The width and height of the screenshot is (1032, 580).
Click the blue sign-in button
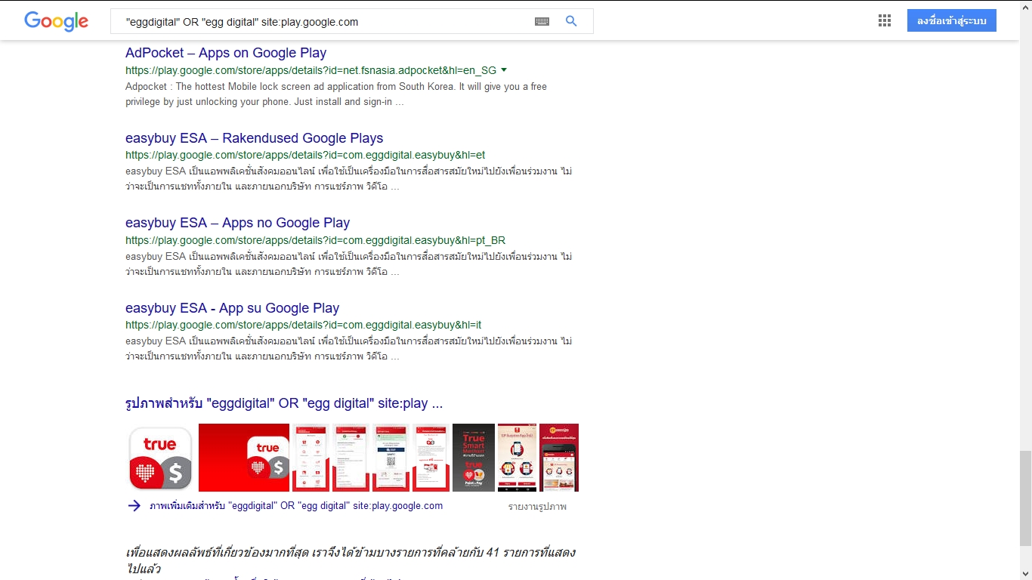pos(951,20)
